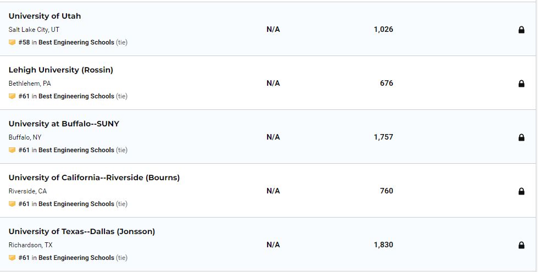Viewport: 538px width, 272px height.
Task: Click the ranking badge icon under UC Riverside
Action: tap(12, 204)
